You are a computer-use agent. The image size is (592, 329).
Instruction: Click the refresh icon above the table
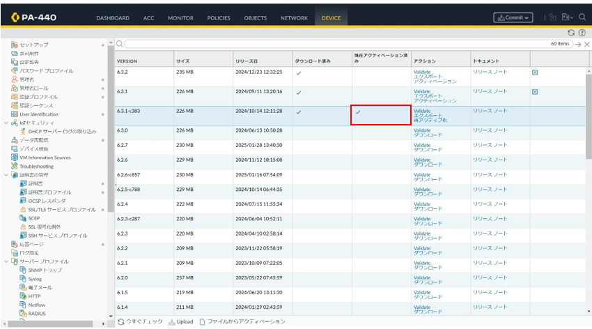(571, 33)
